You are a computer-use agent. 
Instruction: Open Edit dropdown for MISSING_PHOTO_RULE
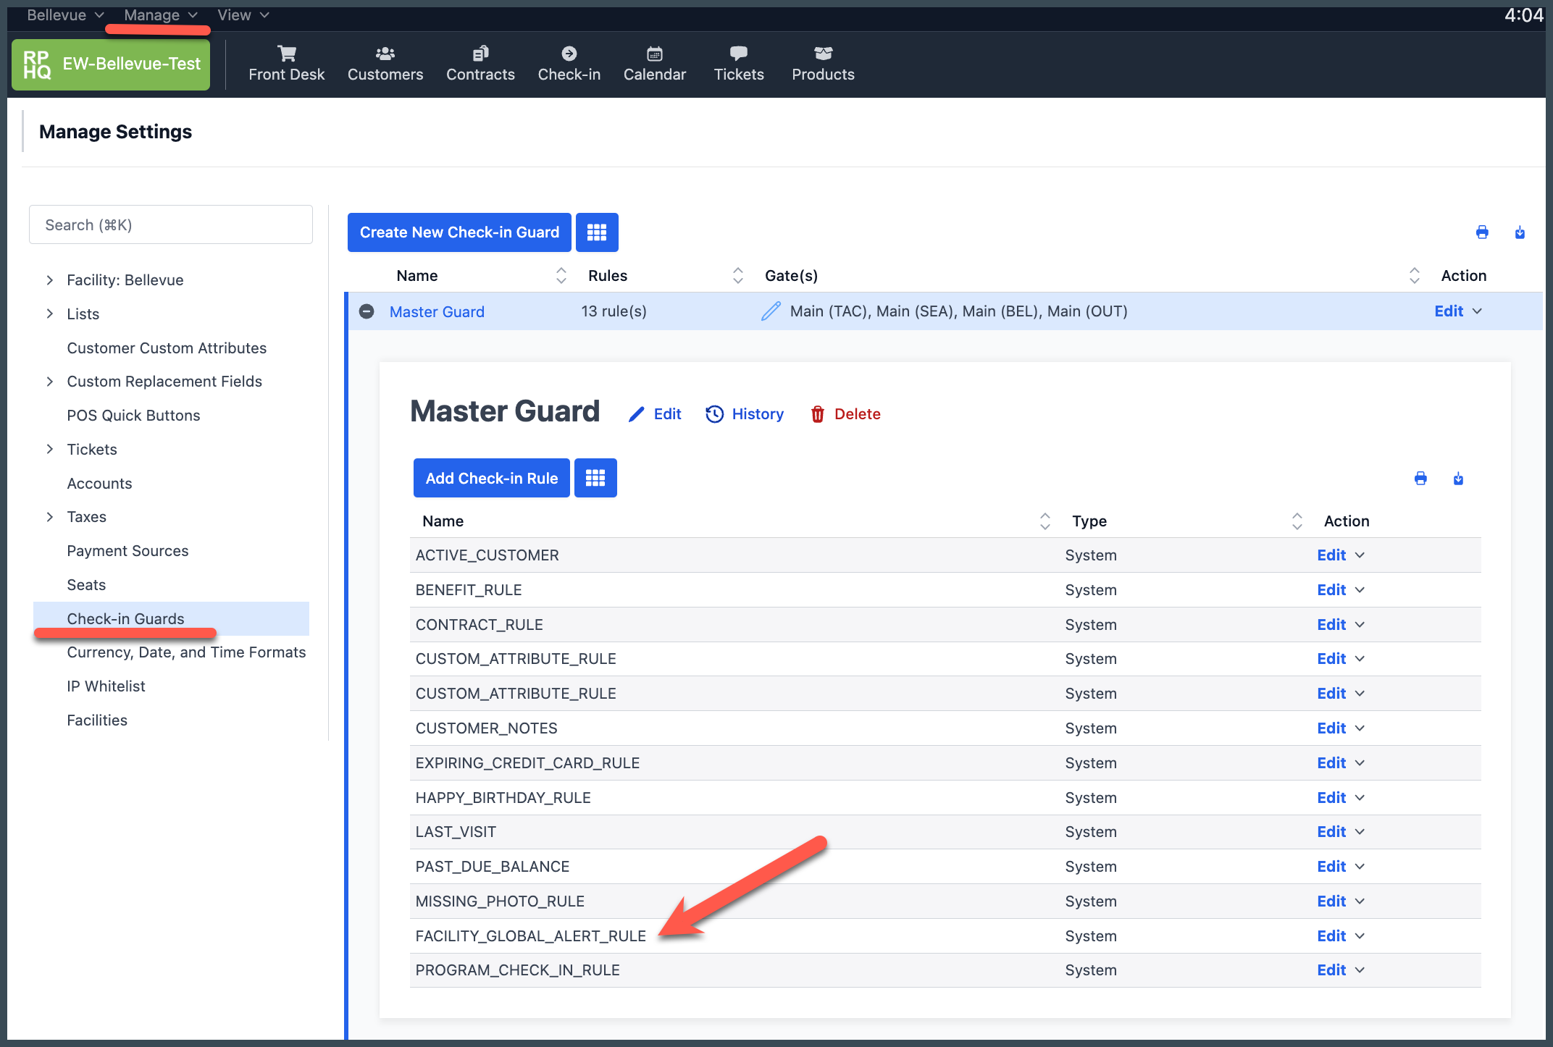1341,901
